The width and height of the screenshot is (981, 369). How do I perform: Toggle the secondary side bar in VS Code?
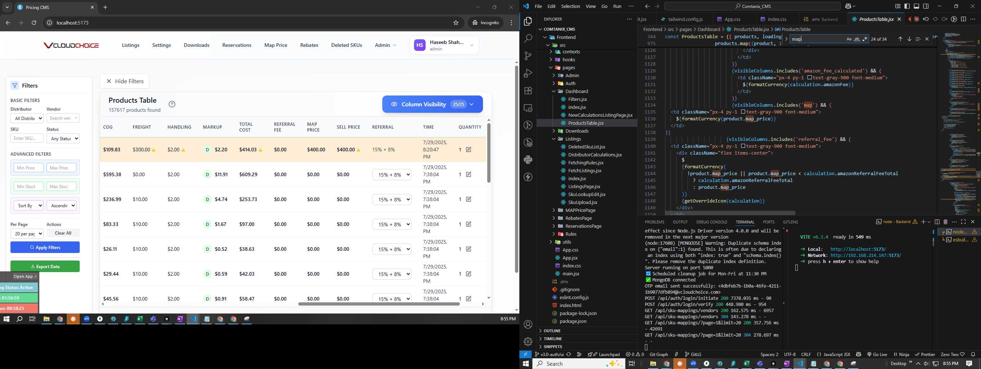click(x=926, y=6)
